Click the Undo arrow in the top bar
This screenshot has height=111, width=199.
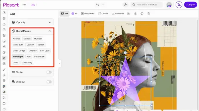(x=97, y=5)
